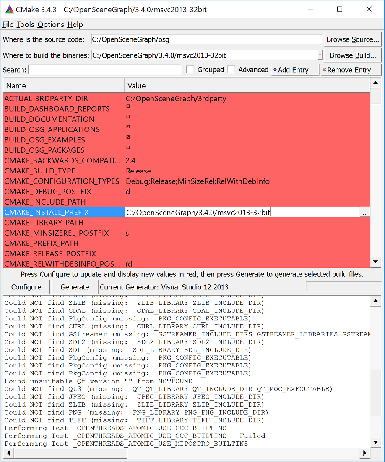The height and width of the screenshot is (462, 385).
Task: Open the File menu
Action: pos(8,24)
